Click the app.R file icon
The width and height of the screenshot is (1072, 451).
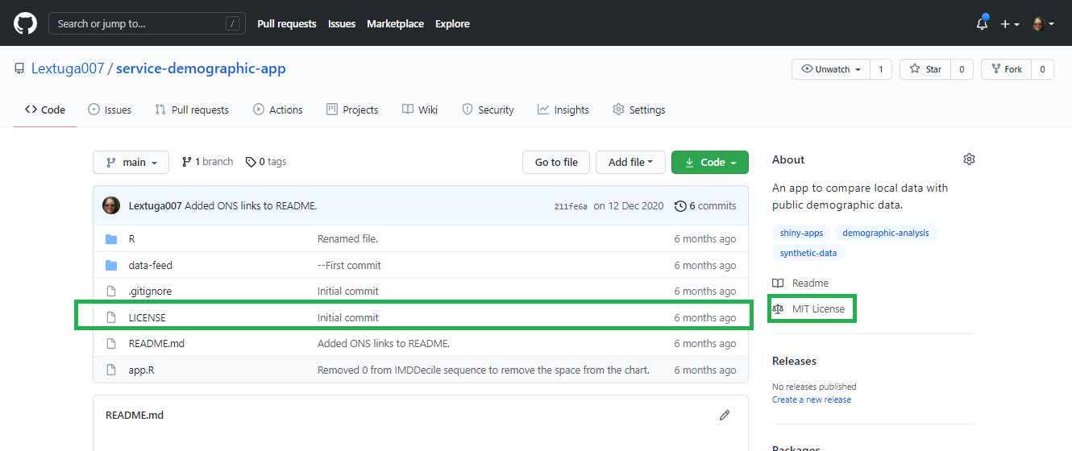tap(112, 370)
